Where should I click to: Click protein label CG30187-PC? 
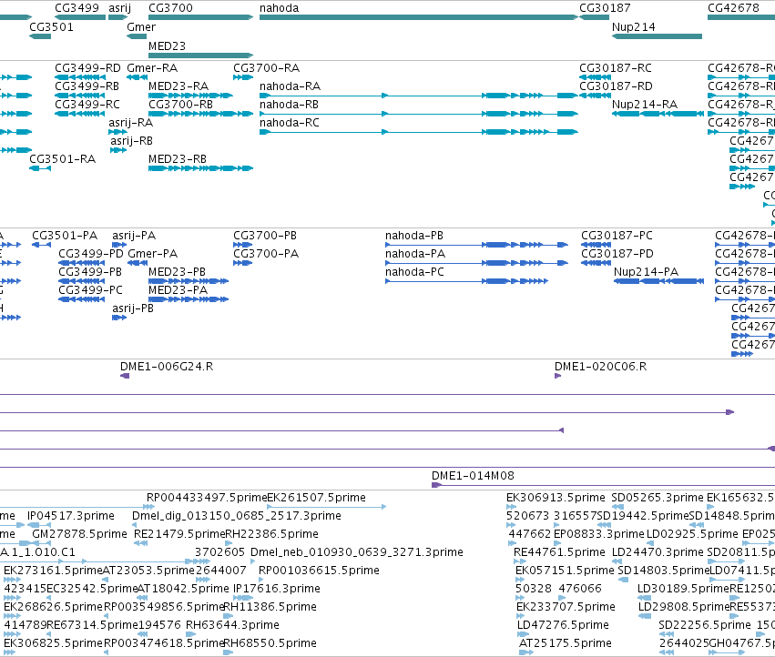(617, 235)
